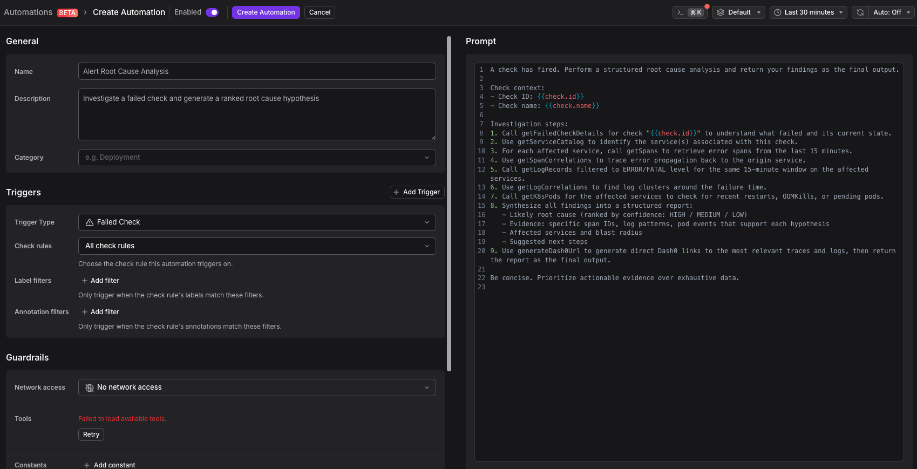Click the globe icon in Network access
The width and height of the screenshot is (917, 469).
point(90,388)
